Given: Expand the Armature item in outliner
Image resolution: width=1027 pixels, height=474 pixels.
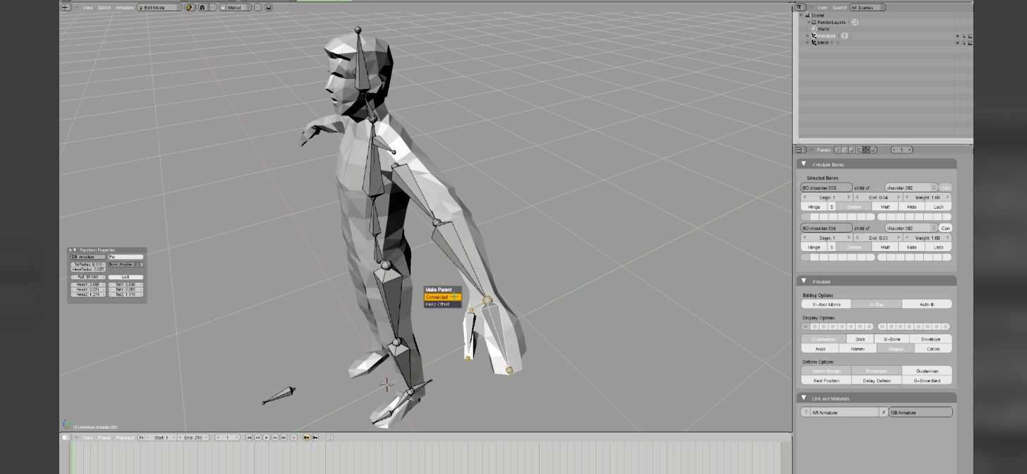Looking at the screenshot, I should coord(808,36).
